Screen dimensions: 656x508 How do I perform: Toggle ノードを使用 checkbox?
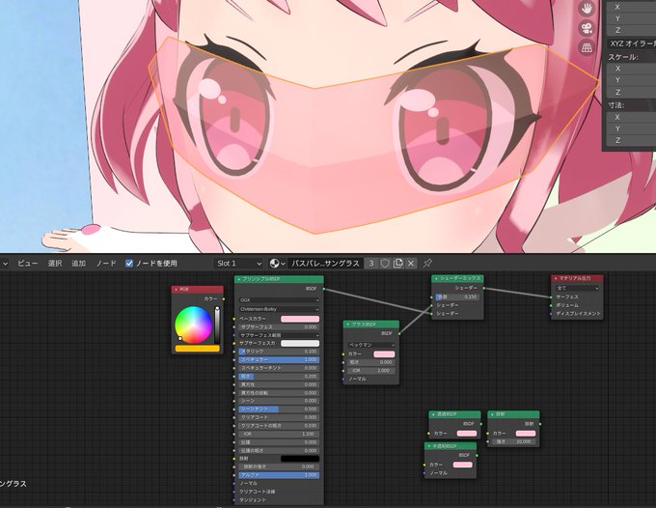click(129, 264)
